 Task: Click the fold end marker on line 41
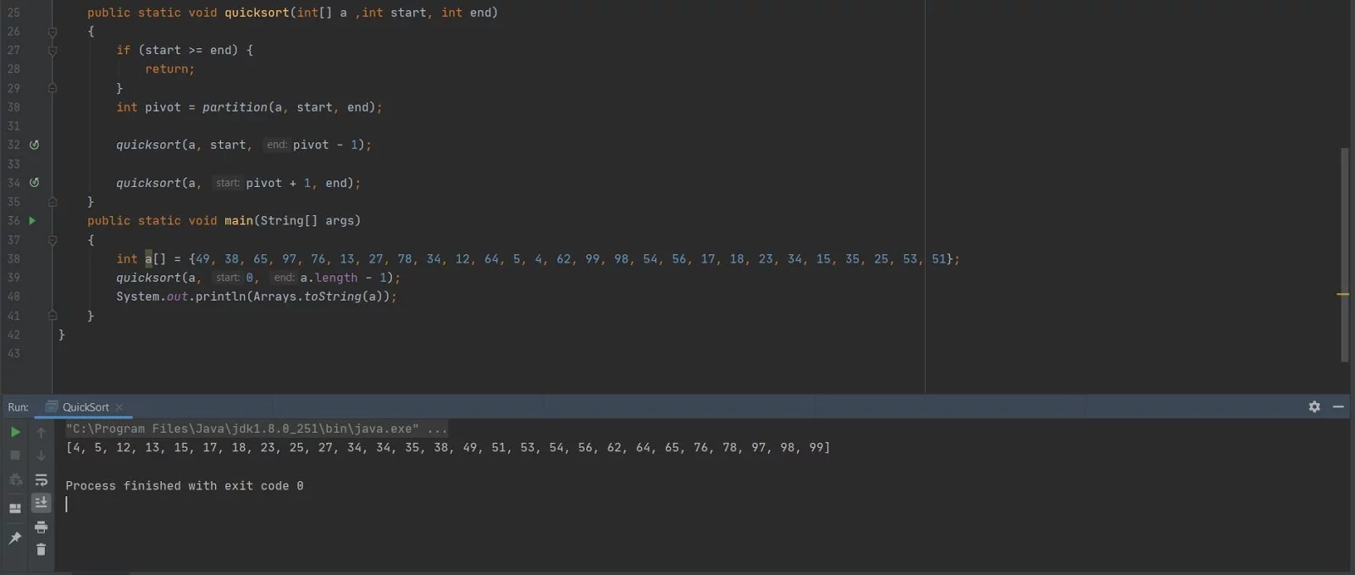tap(53, 315)
